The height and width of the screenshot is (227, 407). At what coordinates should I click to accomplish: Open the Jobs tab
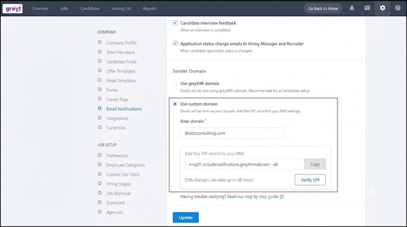click(x=64, y=8)
